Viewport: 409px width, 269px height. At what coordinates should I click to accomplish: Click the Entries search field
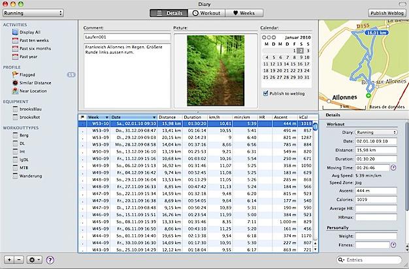(x=369, y=260)
